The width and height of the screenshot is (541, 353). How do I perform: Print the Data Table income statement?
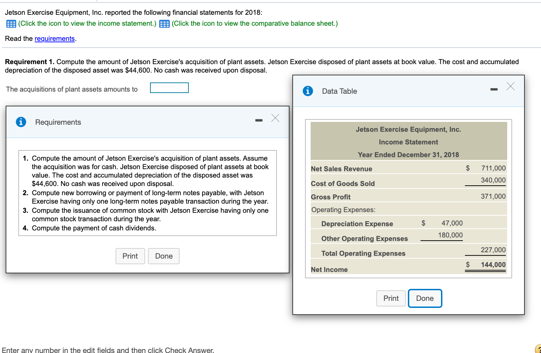[391, 298]
